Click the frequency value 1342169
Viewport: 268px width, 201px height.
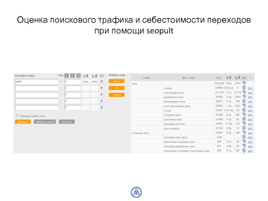pos(219,83)
